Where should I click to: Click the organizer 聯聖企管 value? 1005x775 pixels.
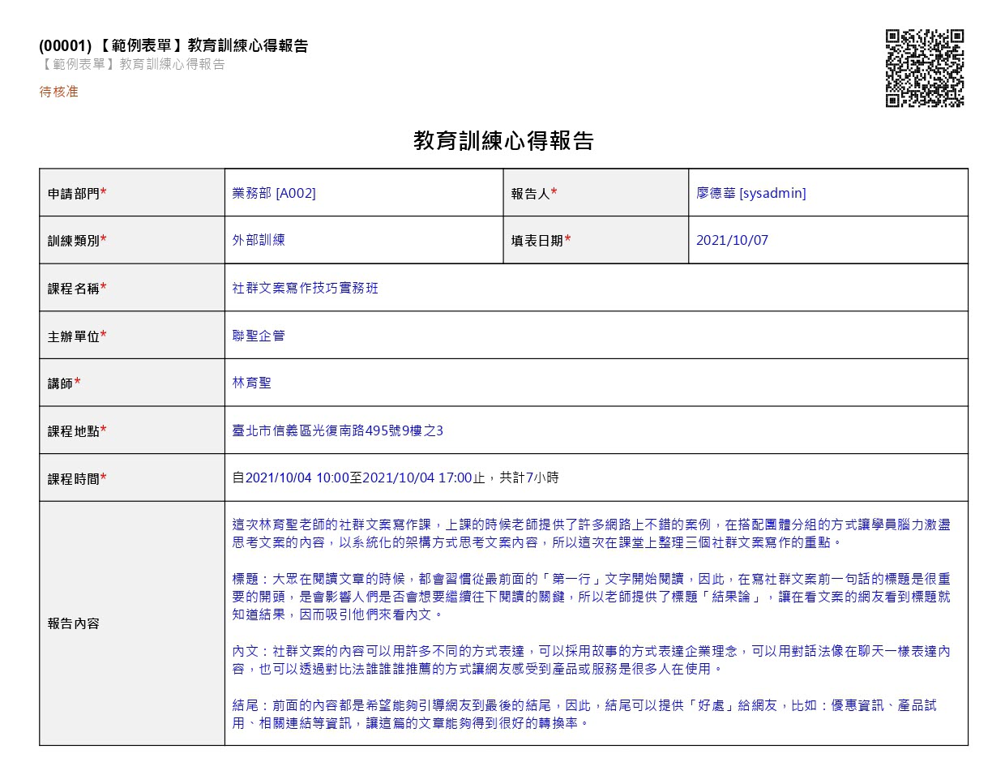click(x=259, y=335)
